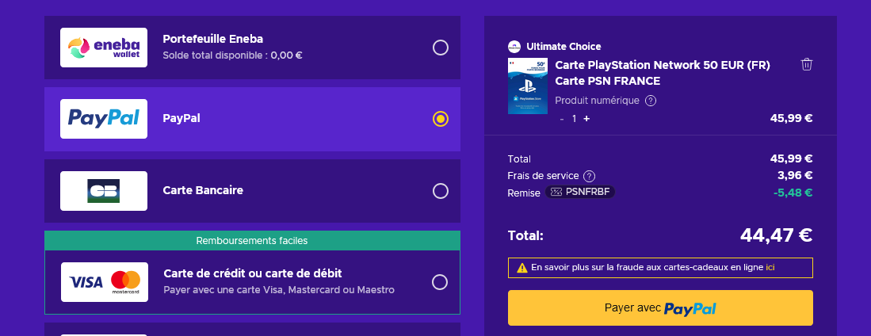Open Carte PlayStation Network 50 EUR title
Screen dimensions: 871x336
[663, 65]
